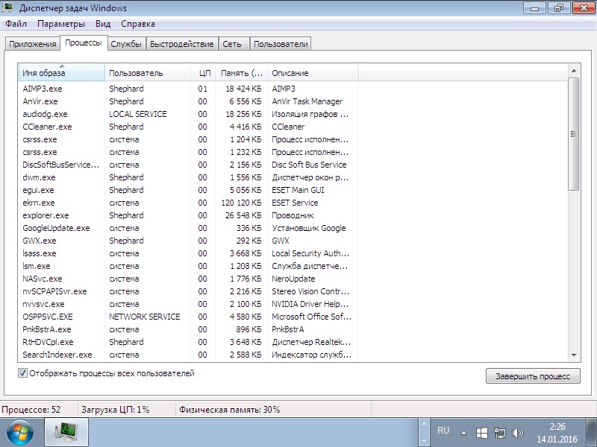The image size is (597, 447).
Task: Click NETWORK SERVICE user cell
Action: pyautogui.click(x=145, y=317)
